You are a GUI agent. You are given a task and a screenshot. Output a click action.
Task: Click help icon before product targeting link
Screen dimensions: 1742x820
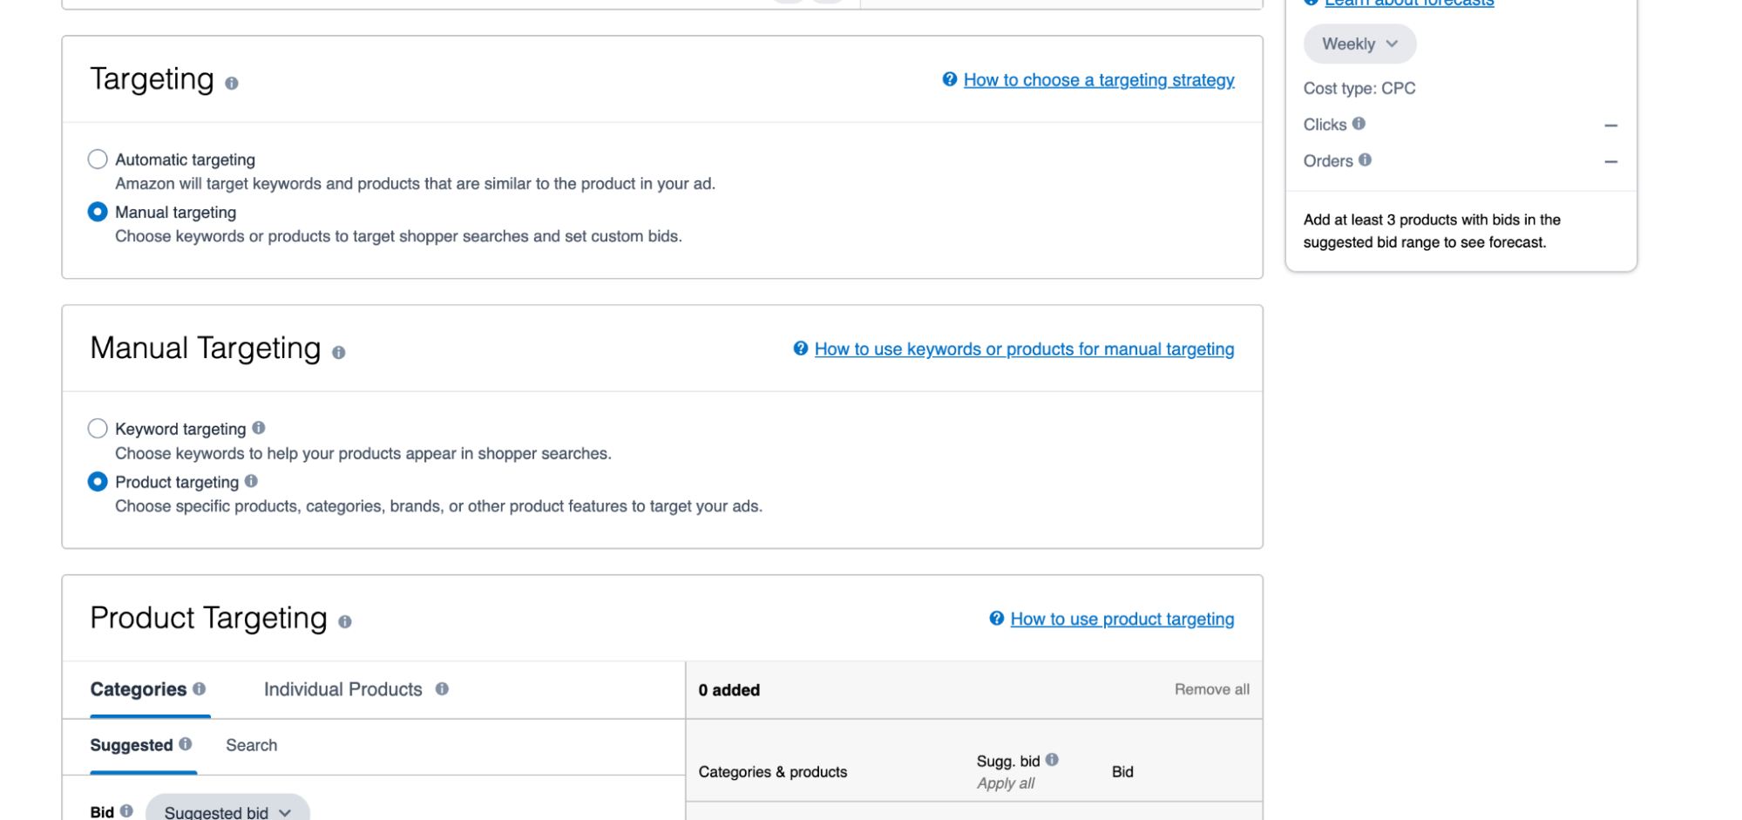[x=997, y=619]
